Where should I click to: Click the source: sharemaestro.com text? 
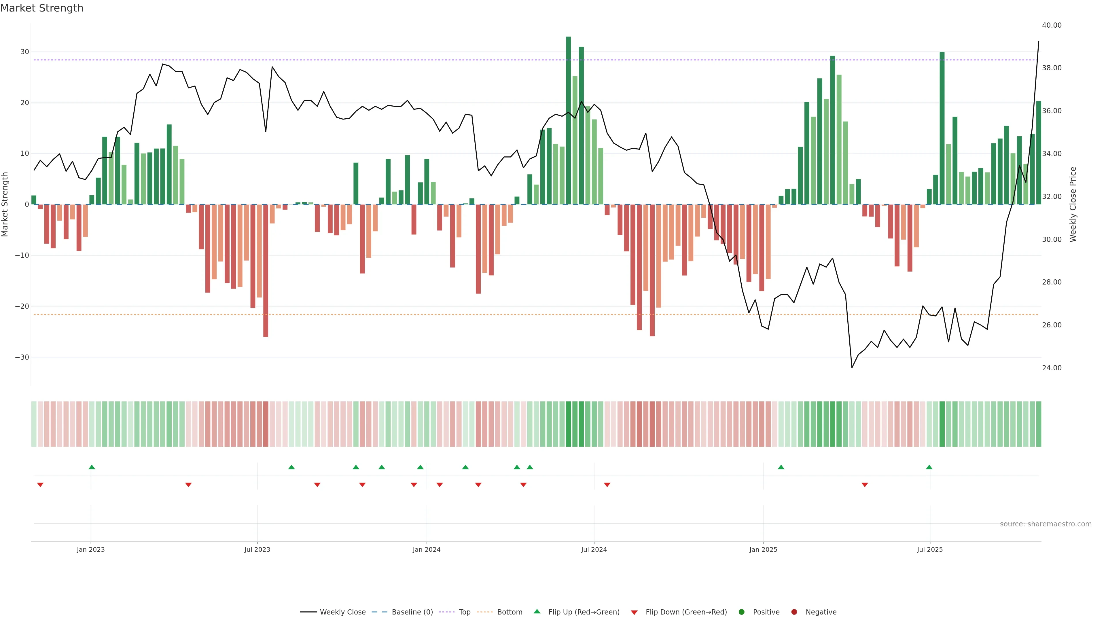pyautogui.click(x=1046, y=524)
